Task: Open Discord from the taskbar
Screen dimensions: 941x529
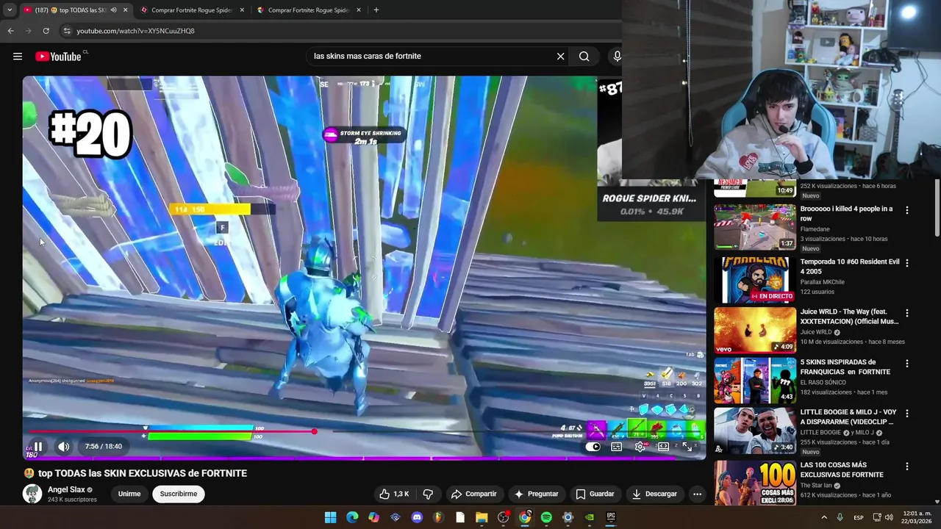Action: pyautogui.click(x=417, y=517)
